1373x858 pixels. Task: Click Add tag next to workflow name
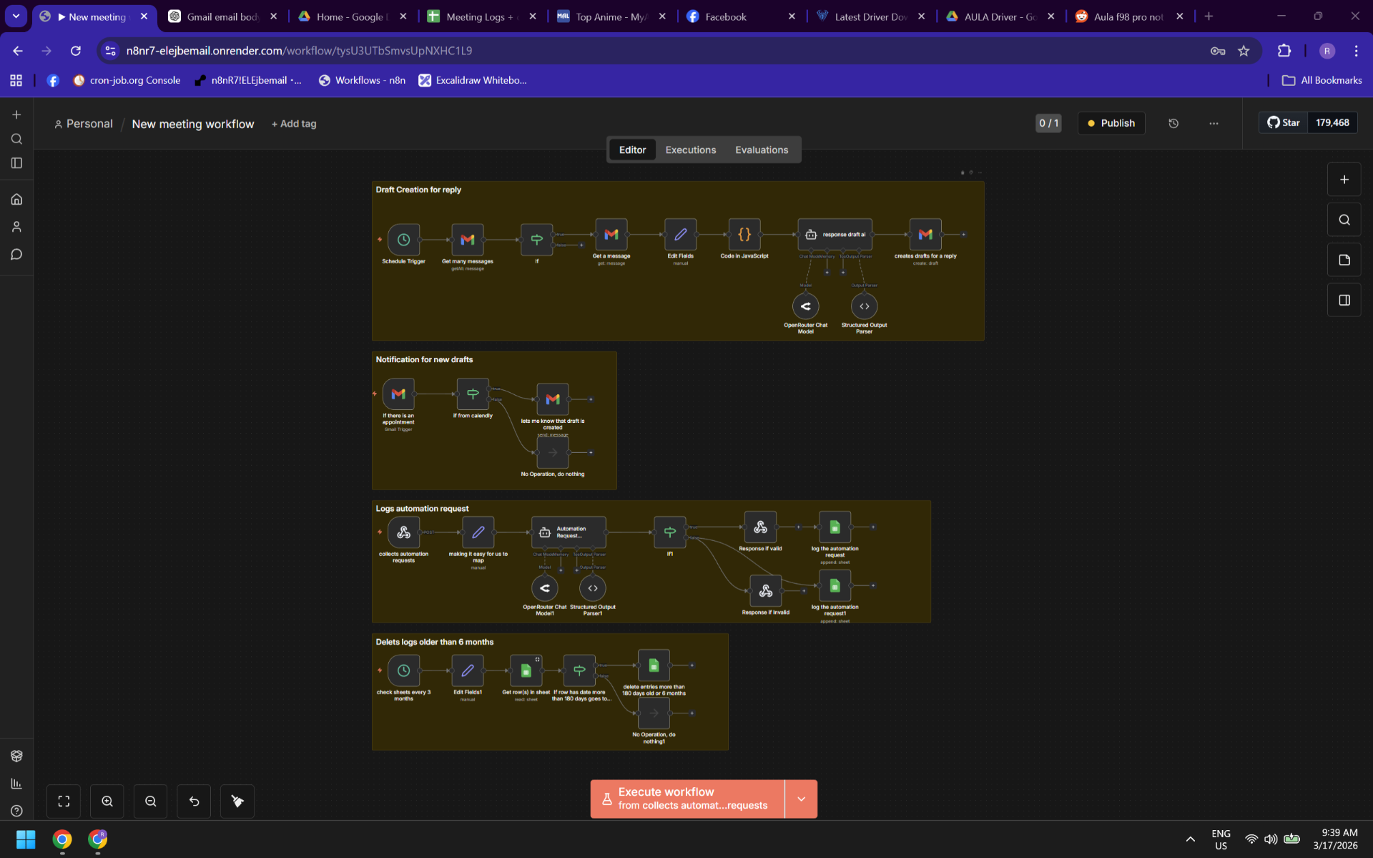click(x=294, y=124)
